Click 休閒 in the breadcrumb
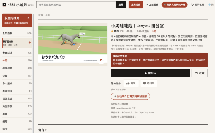215x133 pixels. tap(47, 15)
